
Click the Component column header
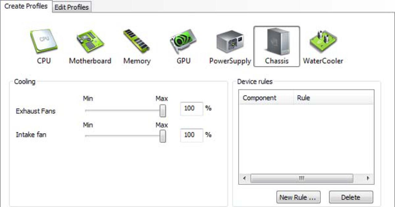click(x=266, y=98)
